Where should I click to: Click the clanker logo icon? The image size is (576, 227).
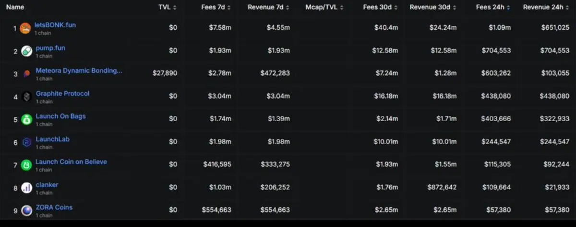27,188
